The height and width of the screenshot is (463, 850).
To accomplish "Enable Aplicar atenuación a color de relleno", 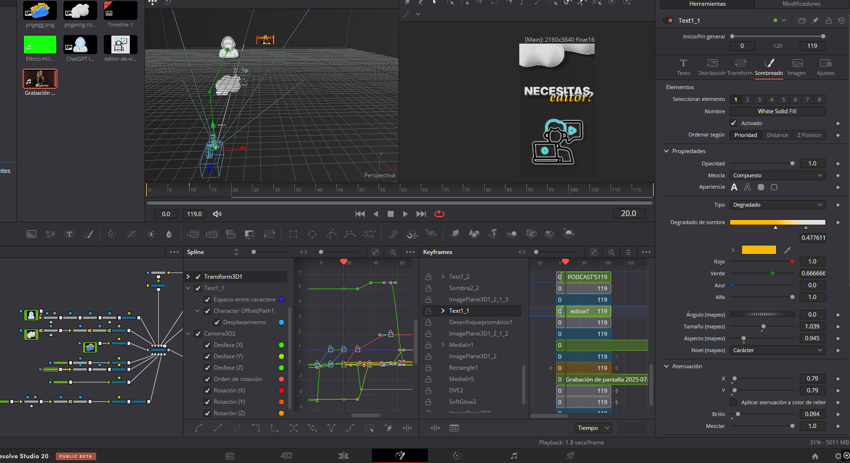I will click(x=733, y=402).
